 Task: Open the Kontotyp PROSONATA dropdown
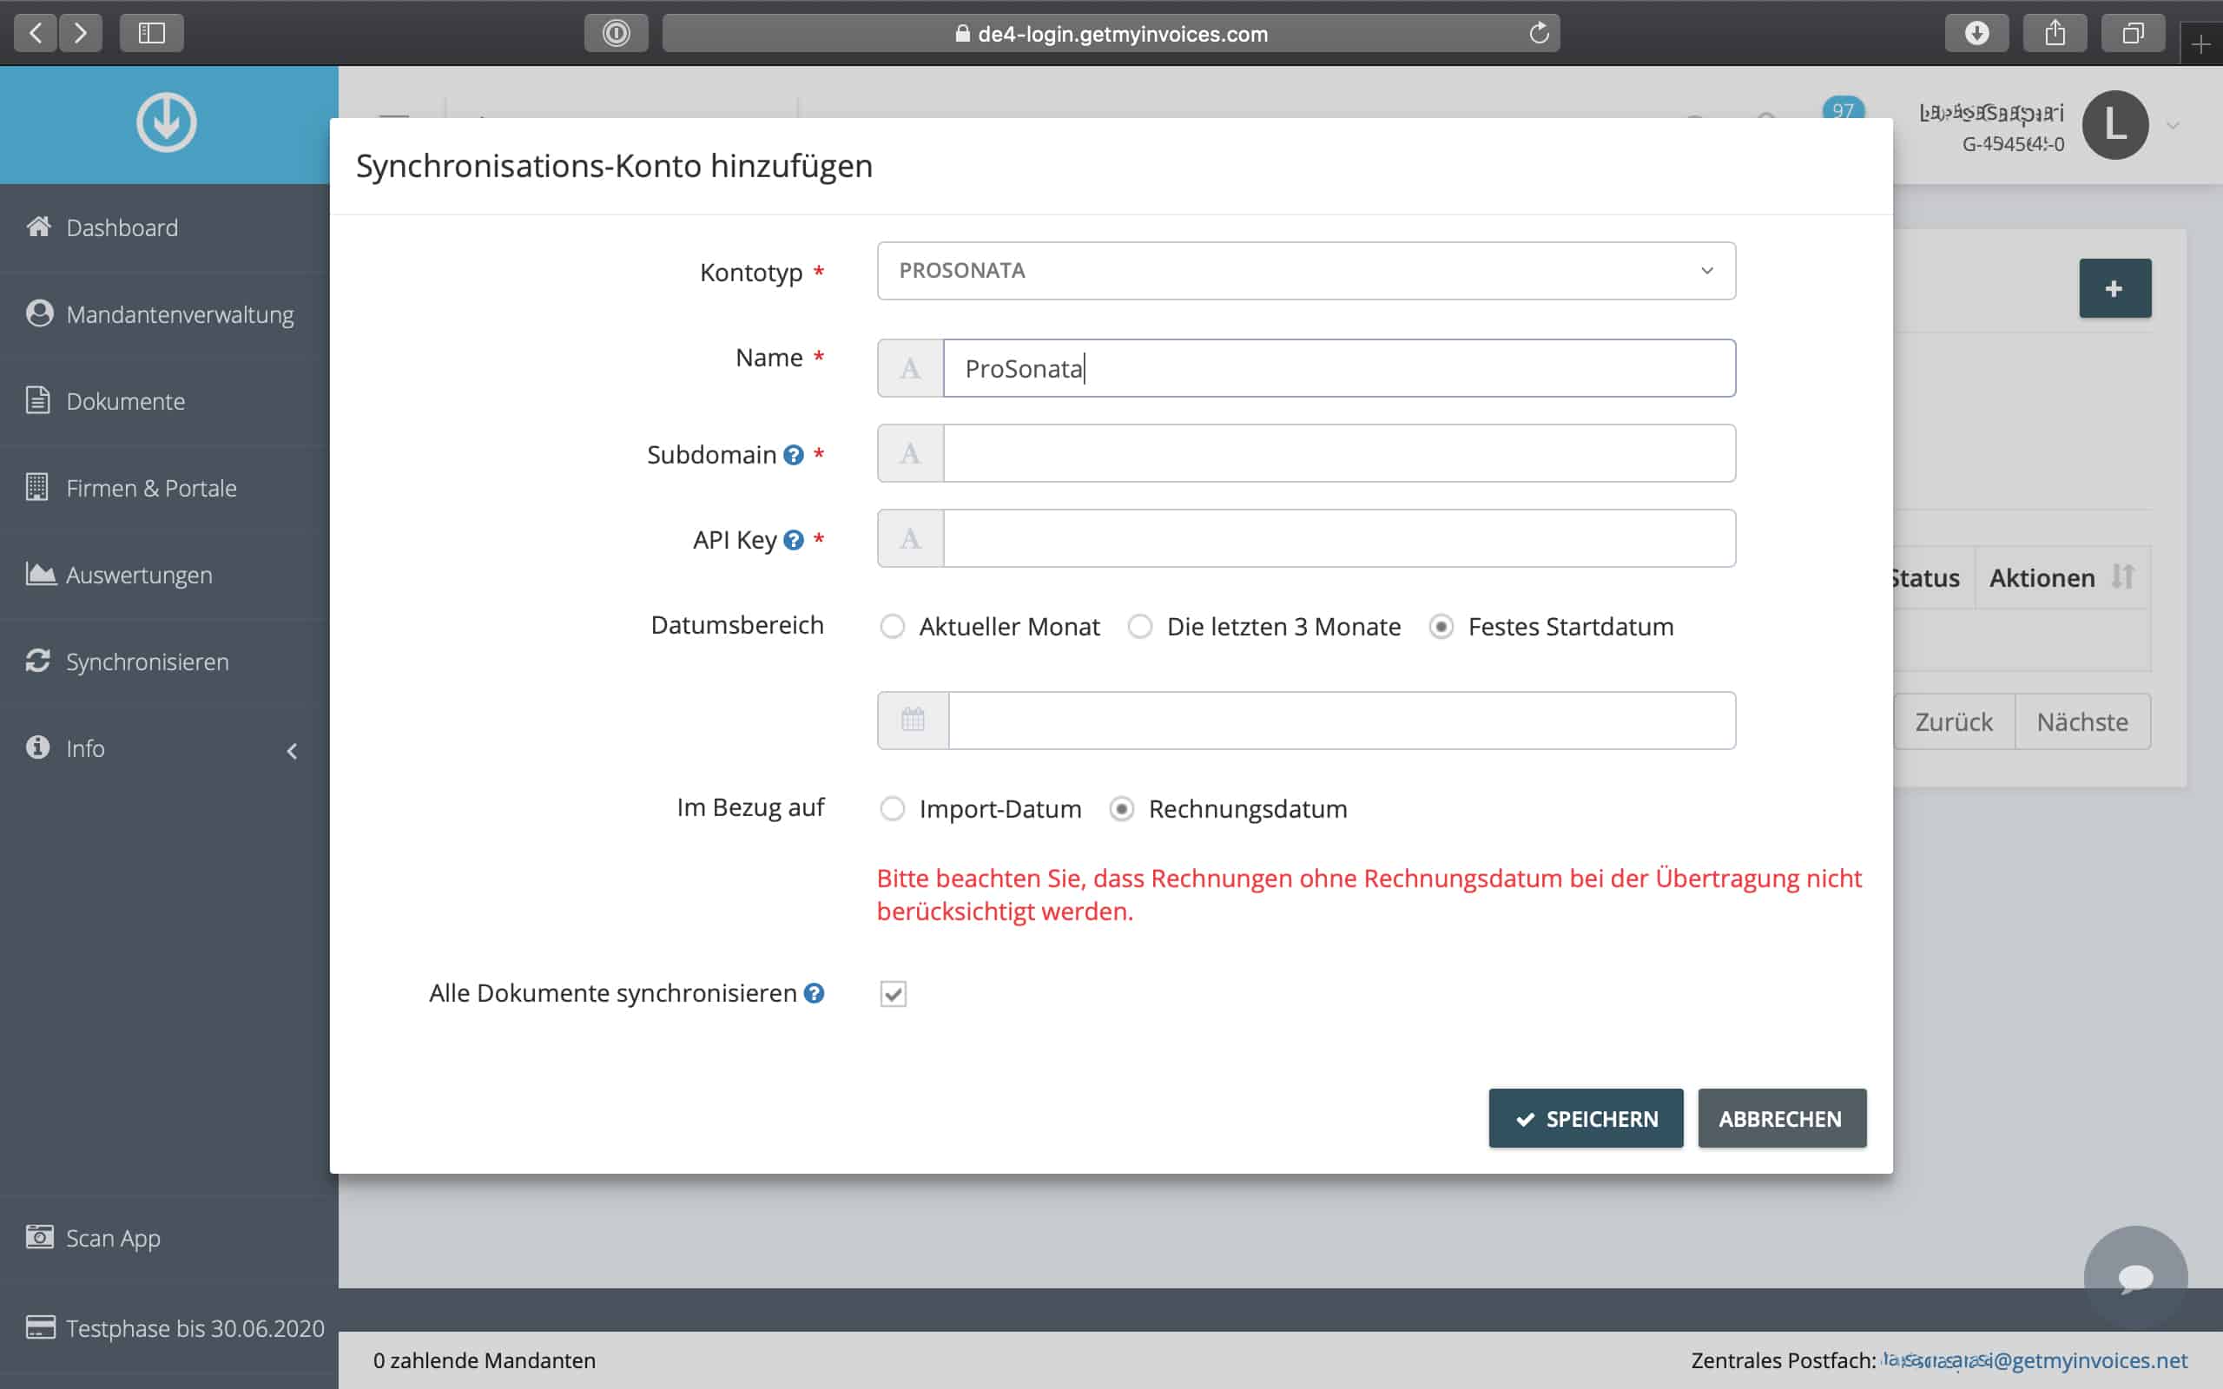[1306, 271]
